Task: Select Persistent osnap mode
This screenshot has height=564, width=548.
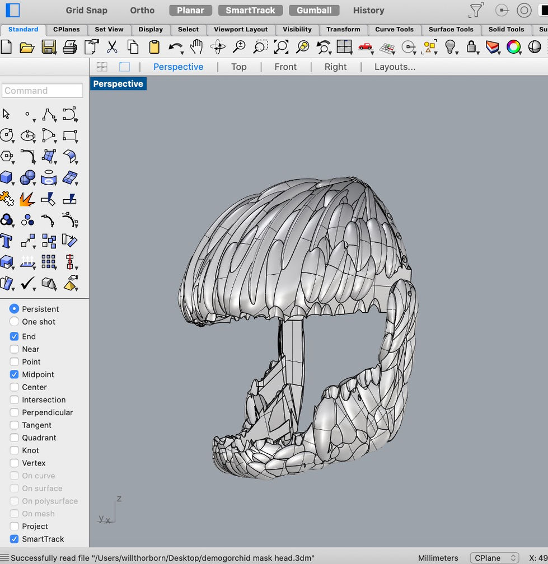Action: tap(14, 309)
